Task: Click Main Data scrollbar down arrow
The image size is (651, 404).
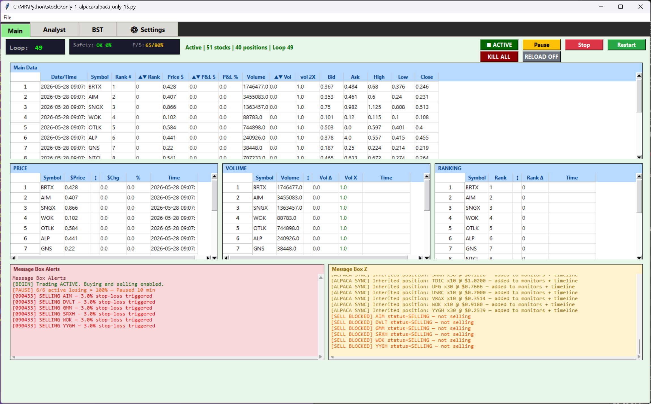Action: [x=639, y=157]
